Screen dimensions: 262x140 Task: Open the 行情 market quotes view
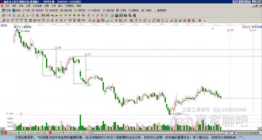pos(6,10)
